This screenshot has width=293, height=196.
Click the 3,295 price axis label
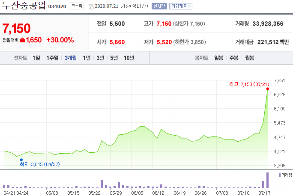280,166
